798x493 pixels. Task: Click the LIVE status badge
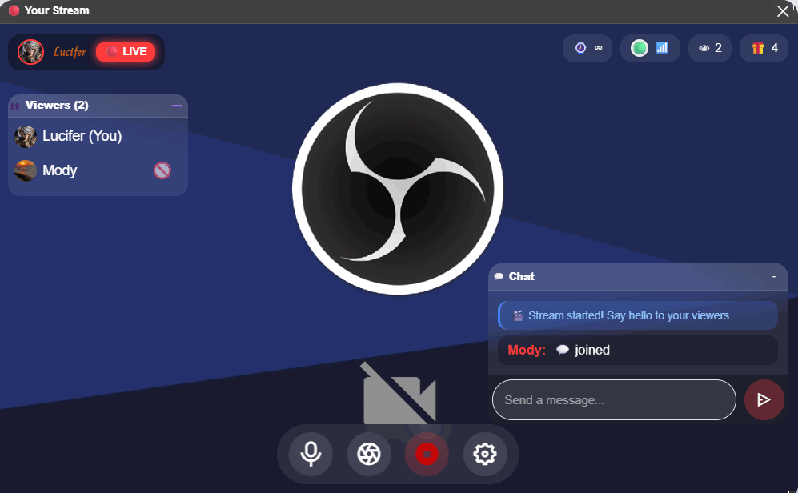click(126, 52)
